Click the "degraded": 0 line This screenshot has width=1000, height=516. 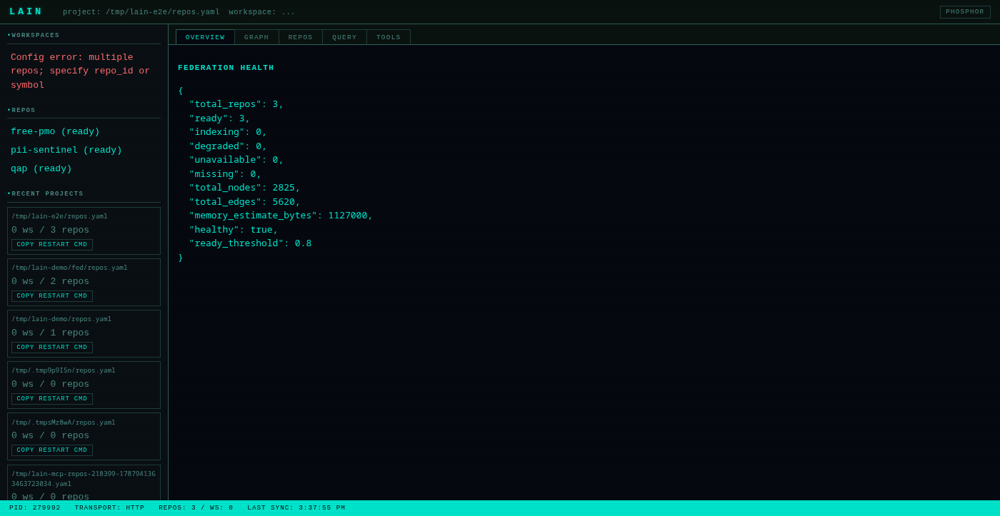[x=228, y=146]
